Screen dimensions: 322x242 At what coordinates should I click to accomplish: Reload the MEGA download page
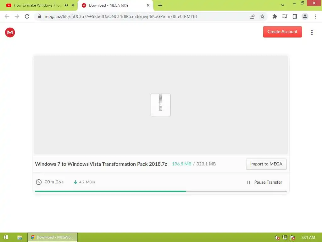(x=27, y=16)
